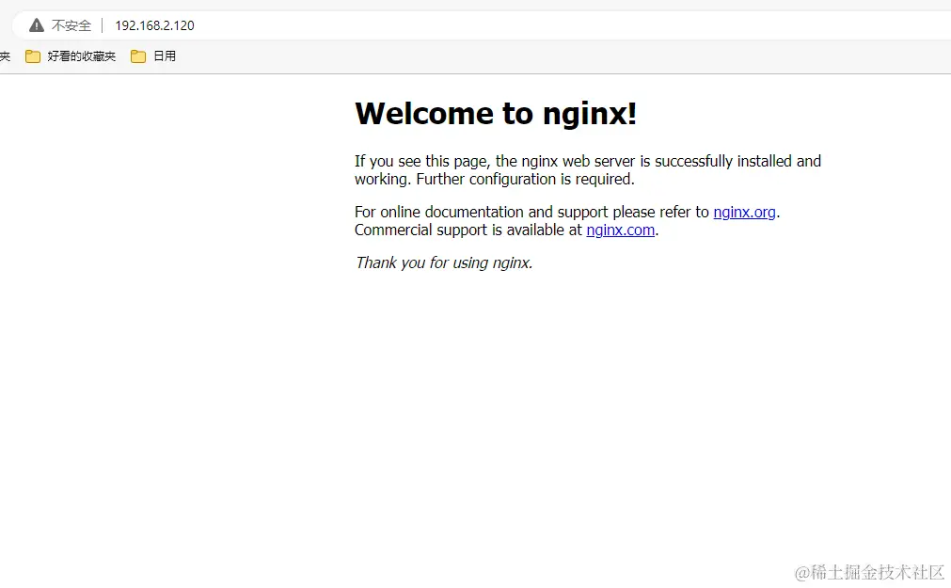This screenshot has width=951, height=588.
Task: Click the not-secure warning triangle icon
Action: [x=37, y=25]
